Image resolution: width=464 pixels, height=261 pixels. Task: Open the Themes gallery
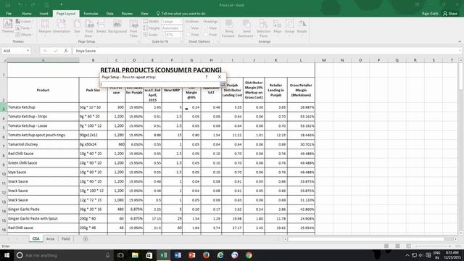[8, 27]
